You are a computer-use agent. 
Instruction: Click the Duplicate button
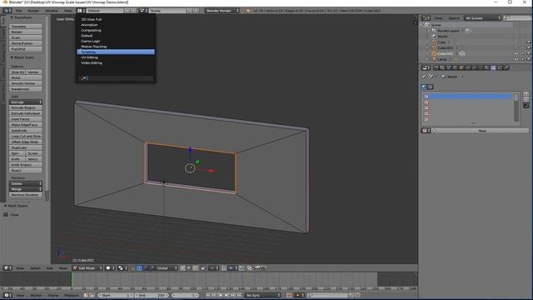(x=26, y=147)
